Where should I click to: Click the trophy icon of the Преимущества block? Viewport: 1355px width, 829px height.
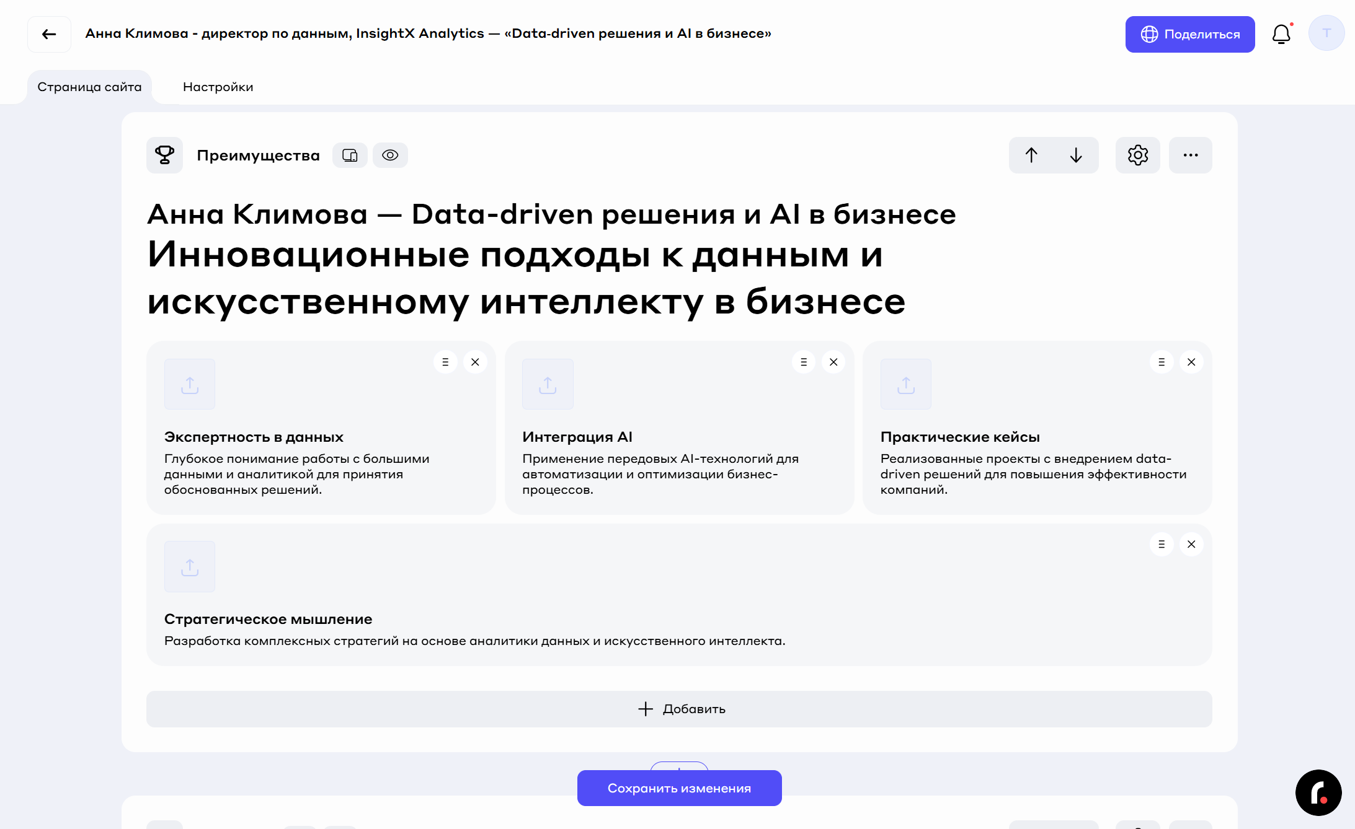164,155
